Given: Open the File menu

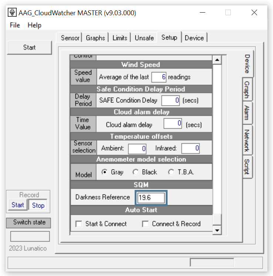Looking at the screenshot, I should point(15,25).
